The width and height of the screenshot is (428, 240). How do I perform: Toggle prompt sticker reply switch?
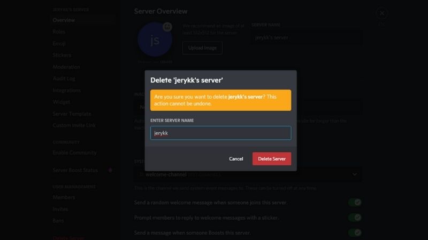click(x=355, y=218)
